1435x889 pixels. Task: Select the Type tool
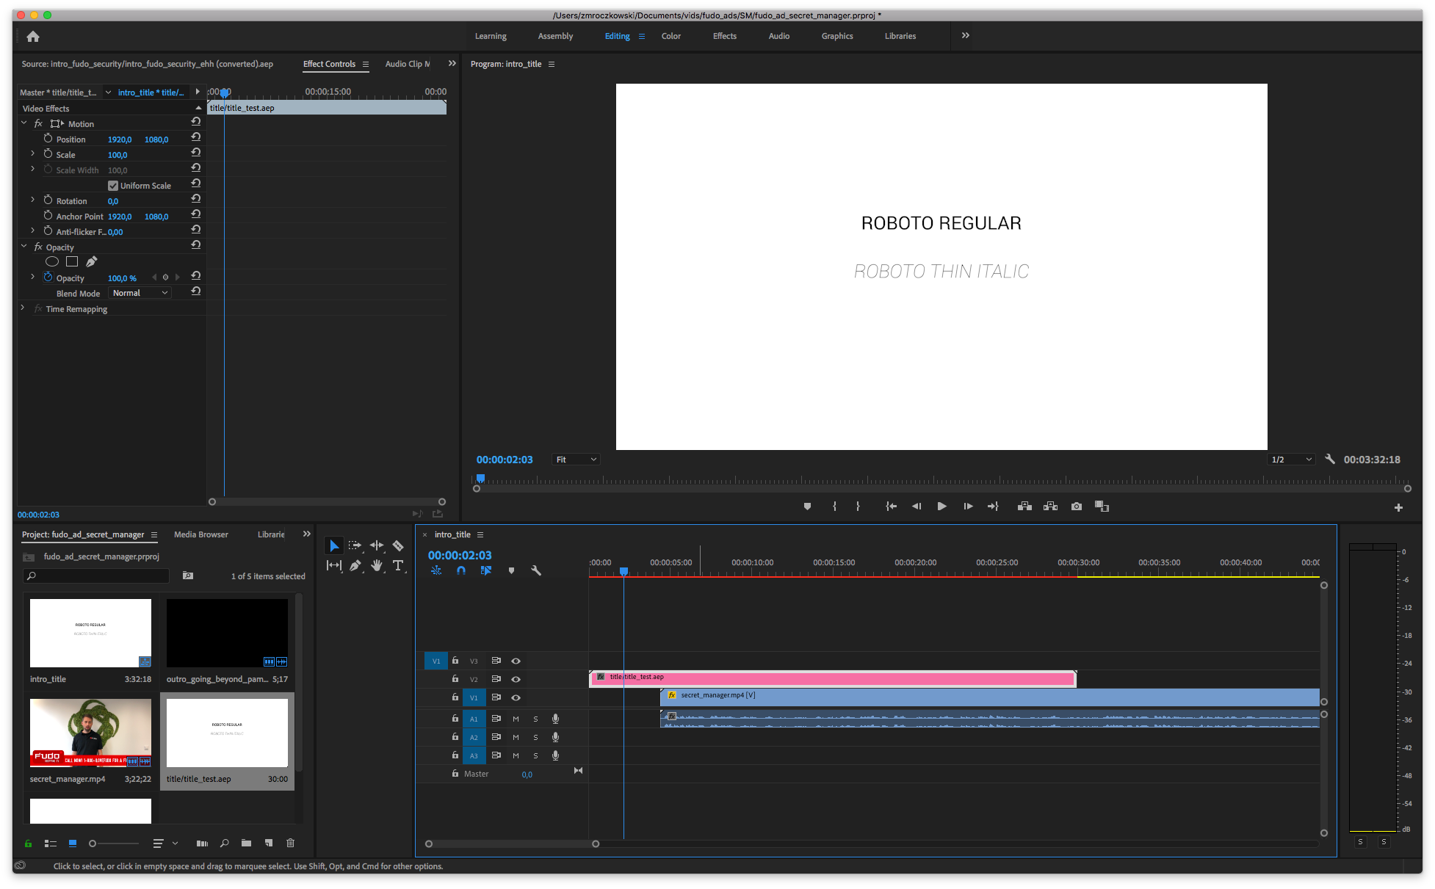(x=398, y=565)
